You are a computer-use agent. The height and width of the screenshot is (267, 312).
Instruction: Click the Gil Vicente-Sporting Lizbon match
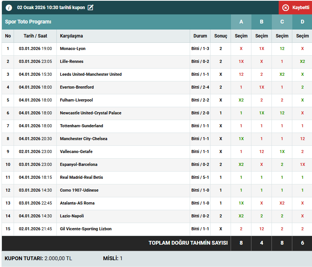coord(86,229)
